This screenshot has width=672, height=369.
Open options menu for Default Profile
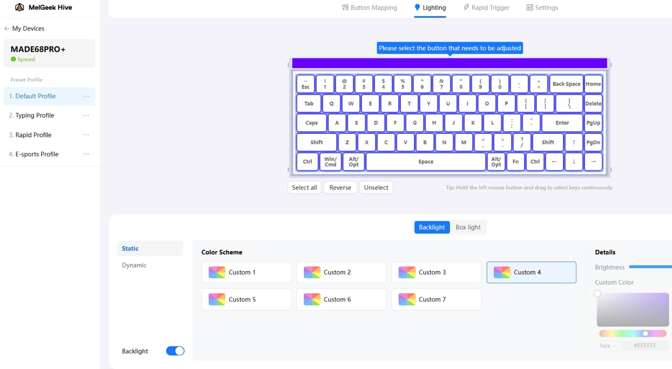[x=86, y=96]
